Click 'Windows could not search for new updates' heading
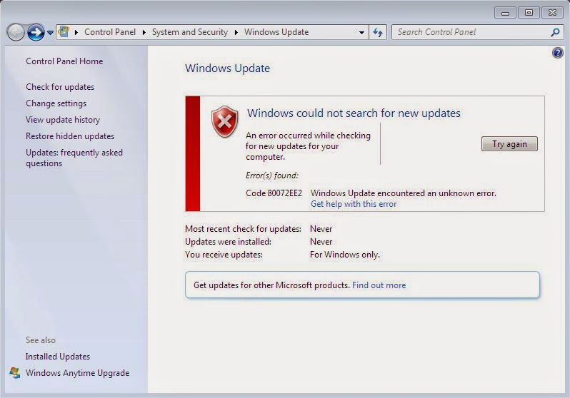The width and height of the screenshot is (570, 398). [354, 113]
